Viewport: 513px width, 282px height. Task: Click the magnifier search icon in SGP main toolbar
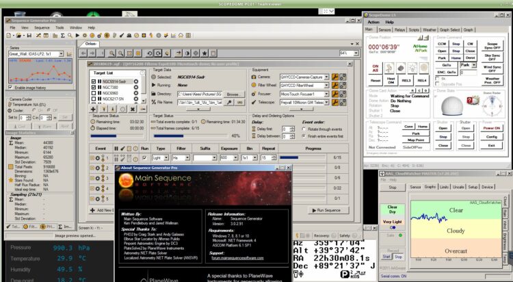point(70,36)
